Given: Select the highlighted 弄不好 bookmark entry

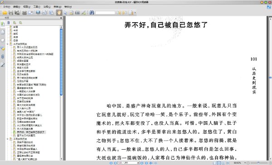Looking at the screenshot, I should [x=31, y=132].
